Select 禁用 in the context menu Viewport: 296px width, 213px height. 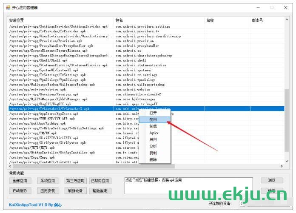pos(153,119)
